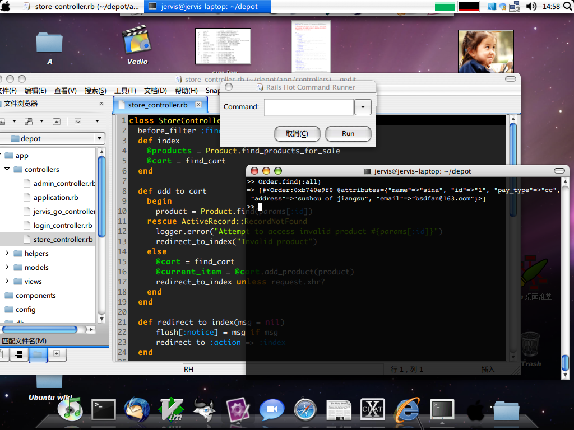Click the network computers icon in the top bar
The width and height of the screenshot is (574, 430).
(x=515, y=6)
